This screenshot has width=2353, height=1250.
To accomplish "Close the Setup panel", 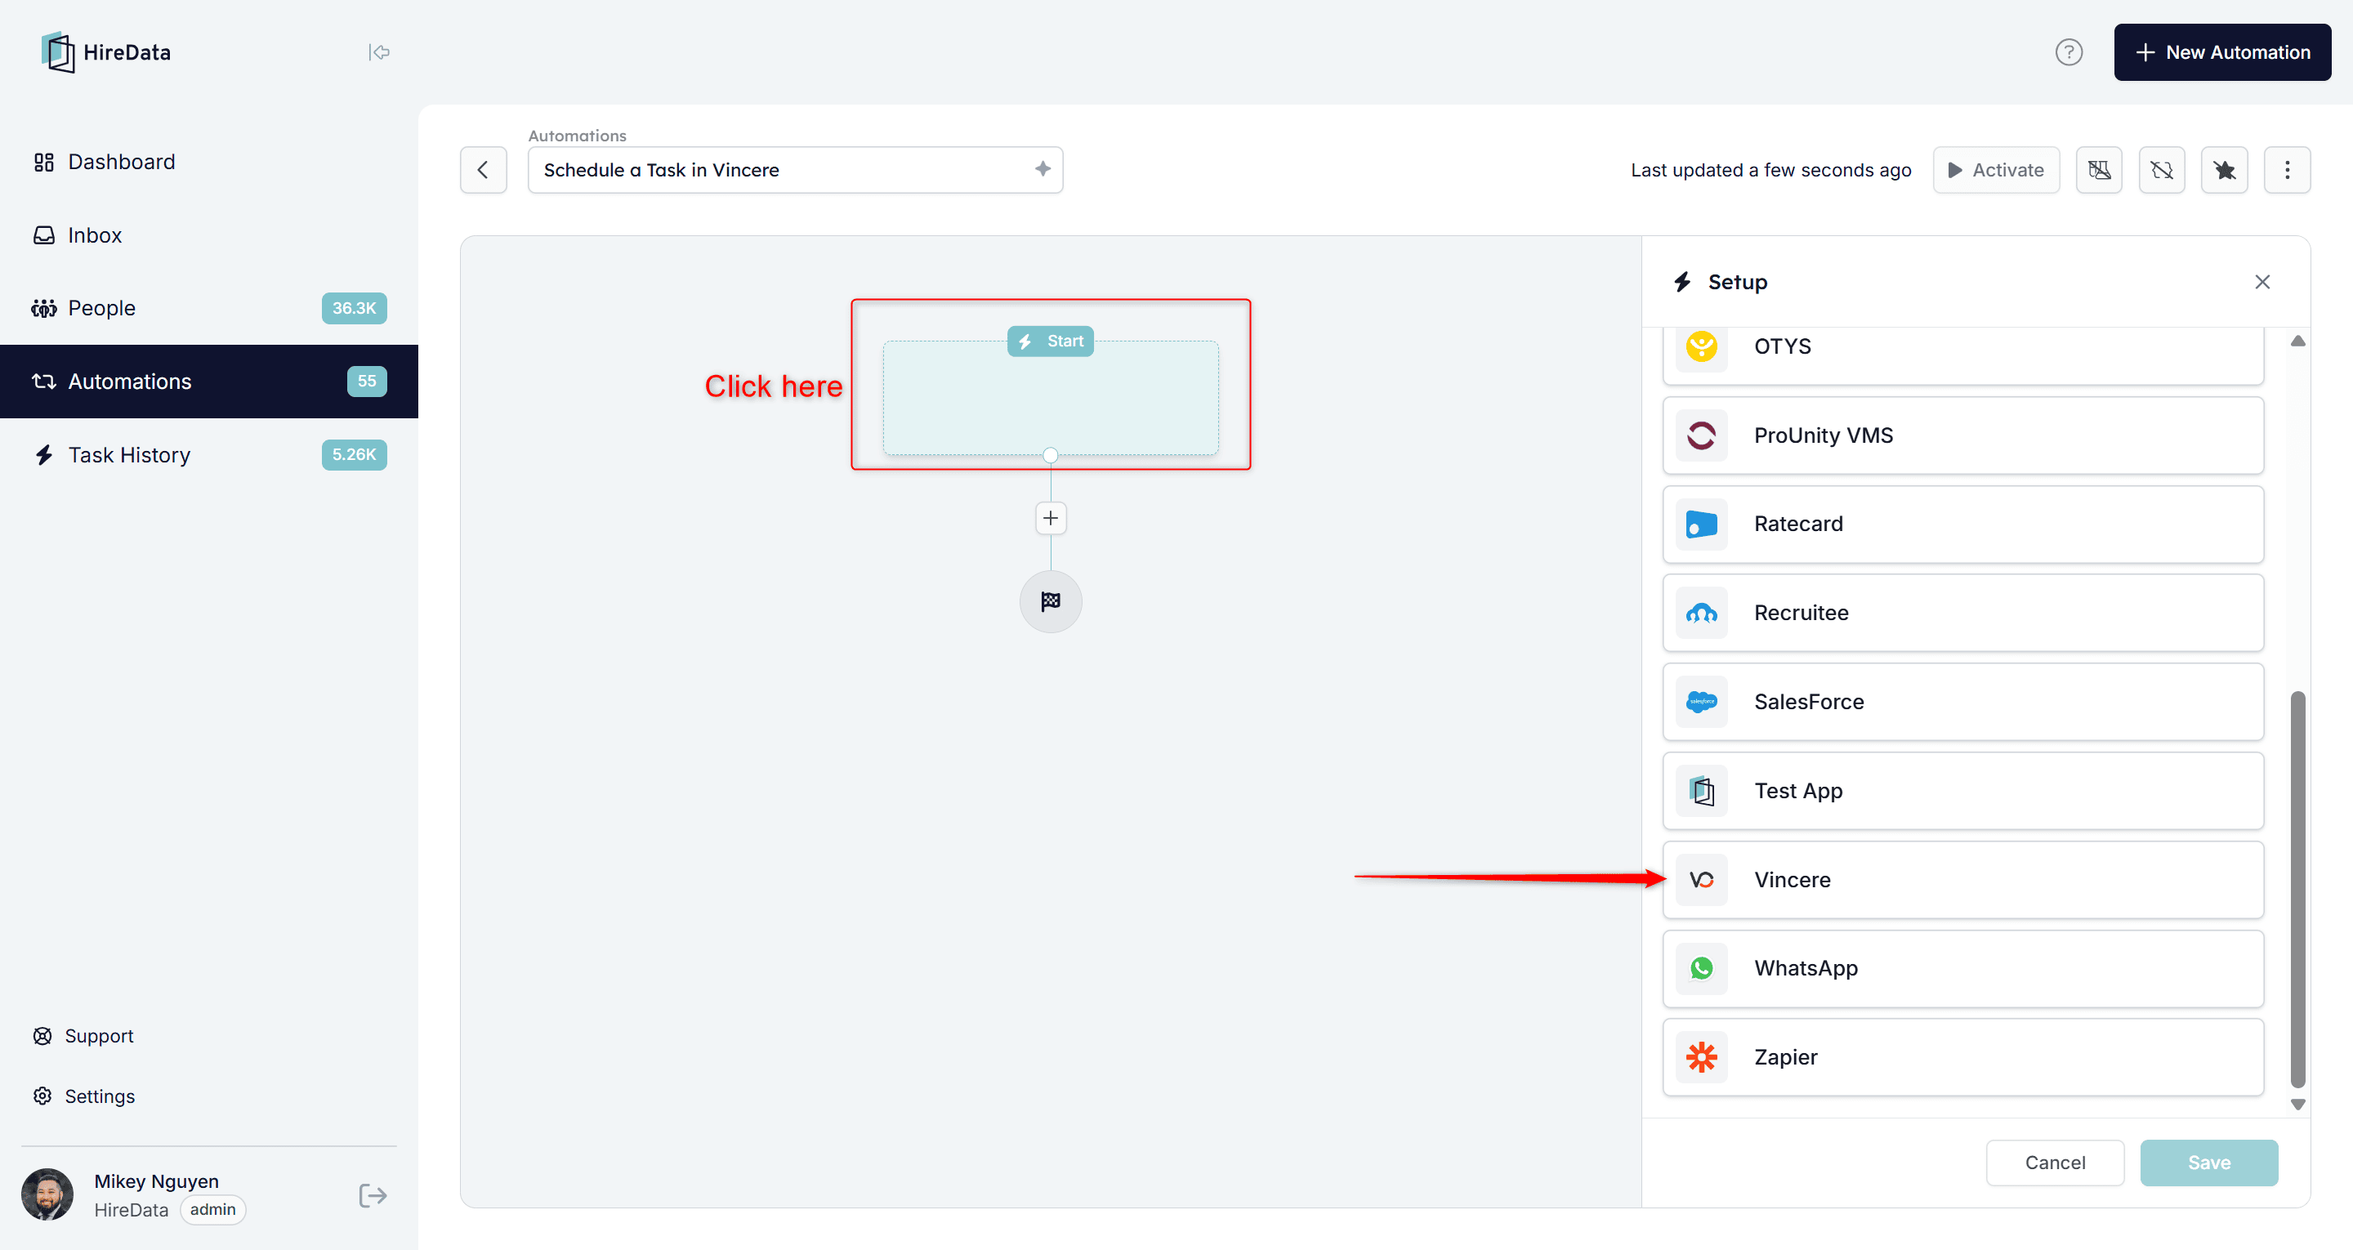I will tap(2261, 281).
